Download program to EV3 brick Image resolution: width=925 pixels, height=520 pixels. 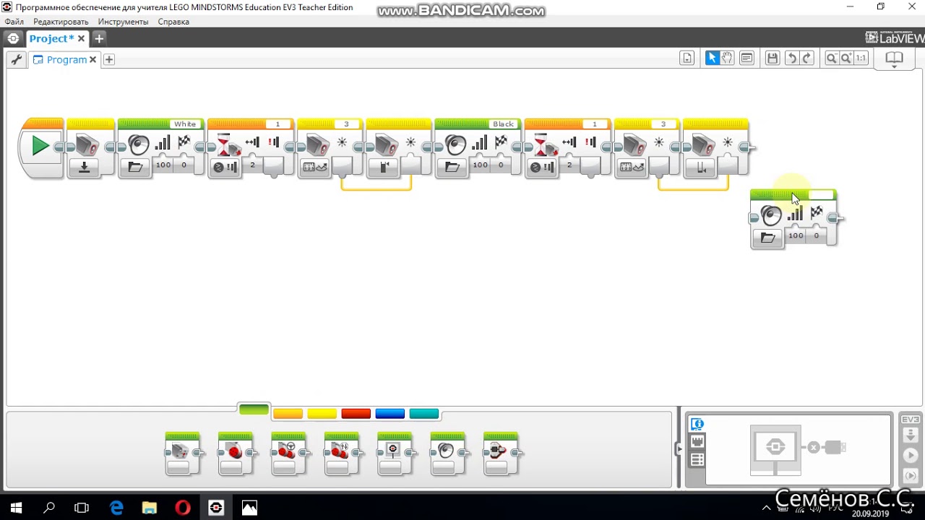click(910, 435)
